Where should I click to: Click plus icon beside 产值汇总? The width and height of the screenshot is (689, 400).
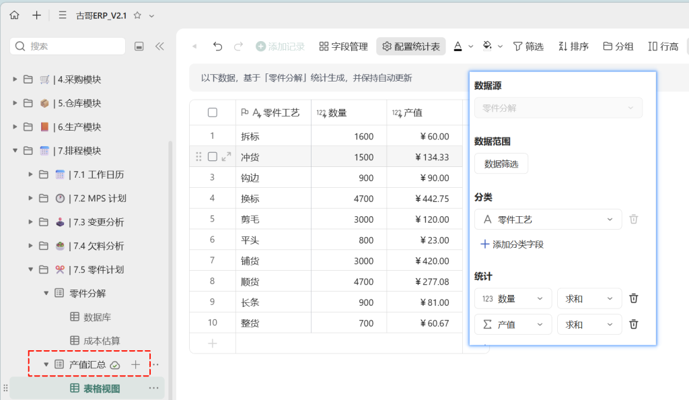[135, 364]
